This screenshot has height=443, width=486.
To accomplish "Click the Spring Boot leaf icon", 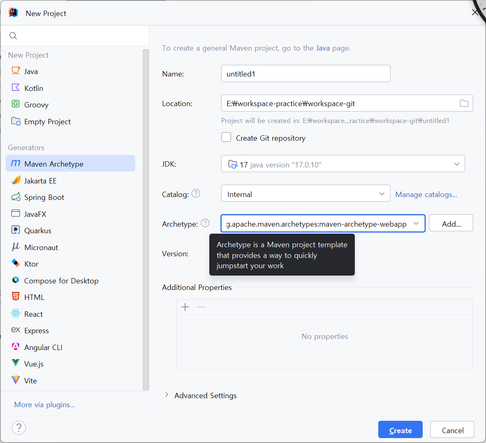I will [16, 197].
